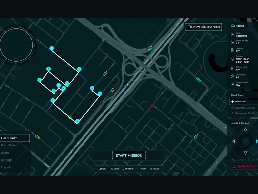Select the green robot left of Joystick Control

196,136
